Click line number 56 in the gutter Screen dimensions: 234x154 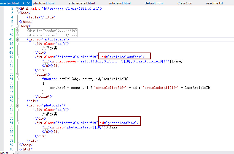point(11,88)
